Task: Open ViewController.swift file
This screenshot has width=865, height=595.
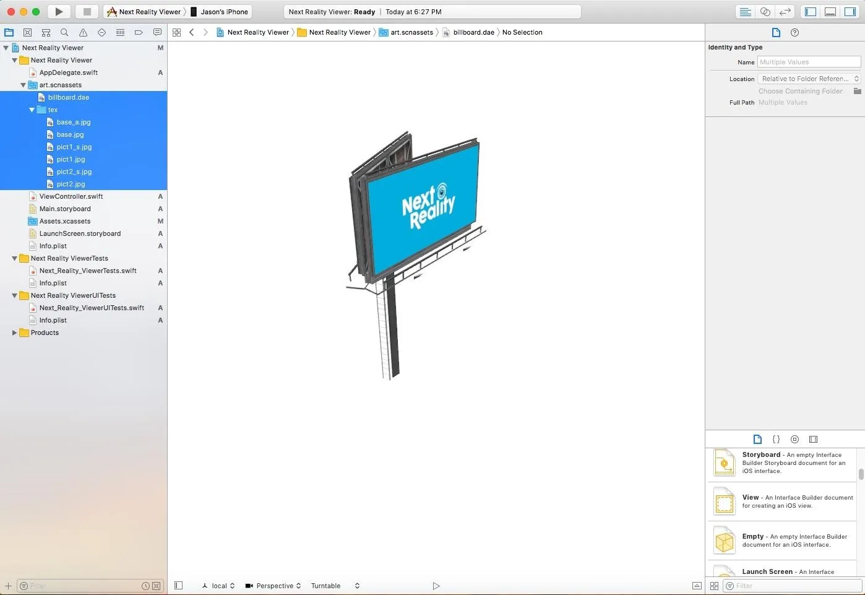Action: [71, 196]
